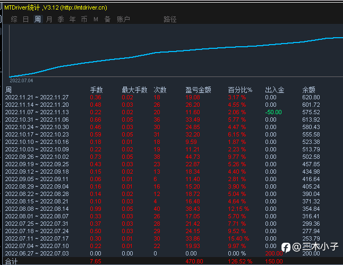This screenshot has height=265, width=343.
Task: Click the 7.65 total lots value
Action: pyautogui.click(x=96, y=261)
